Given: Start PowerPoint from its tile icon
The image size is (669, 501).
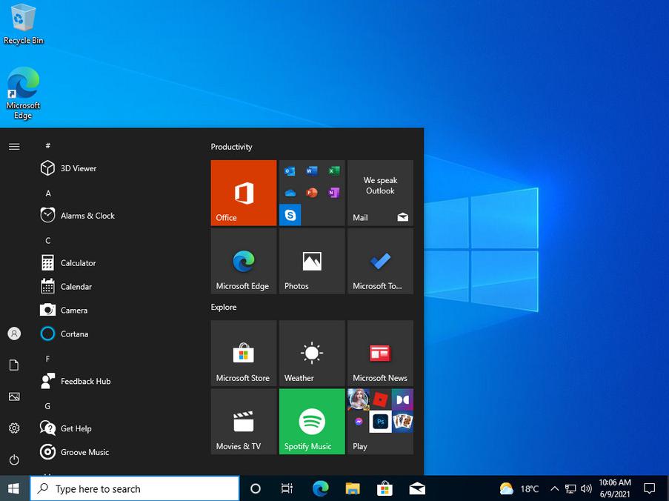Looking at the screenshot, I should (312, 192).
